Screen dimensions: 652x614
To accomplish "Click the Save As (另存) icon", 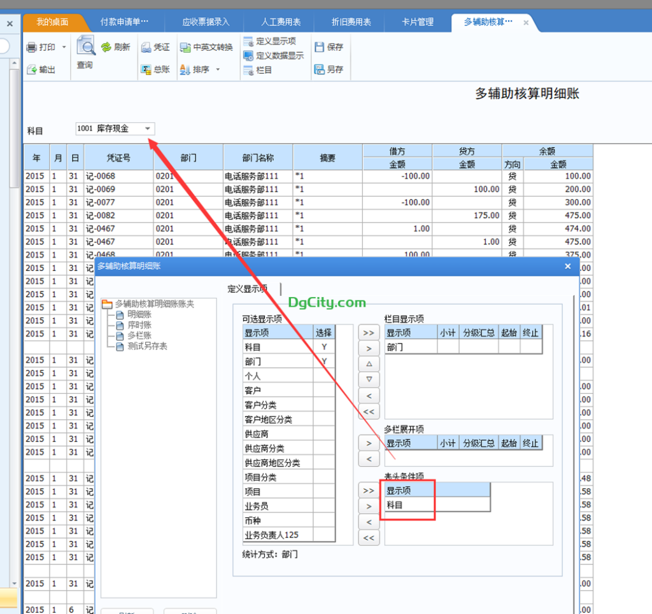I will pyautogui.click(x=320, y=70).
